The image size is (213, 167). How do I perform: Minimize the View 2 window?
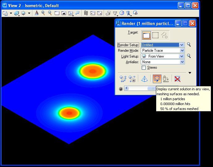(181, 6)
